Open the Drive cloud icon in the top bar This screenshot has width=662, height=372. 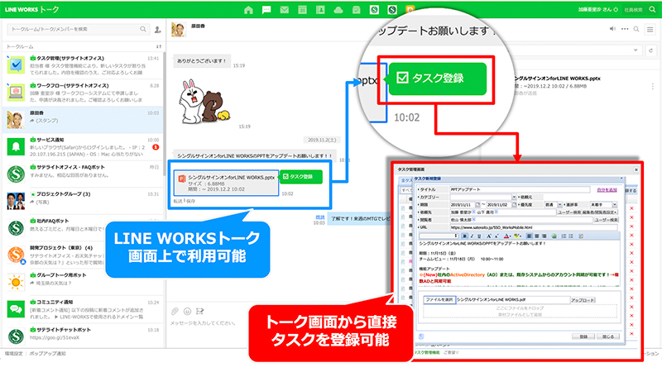click(338, 10)
